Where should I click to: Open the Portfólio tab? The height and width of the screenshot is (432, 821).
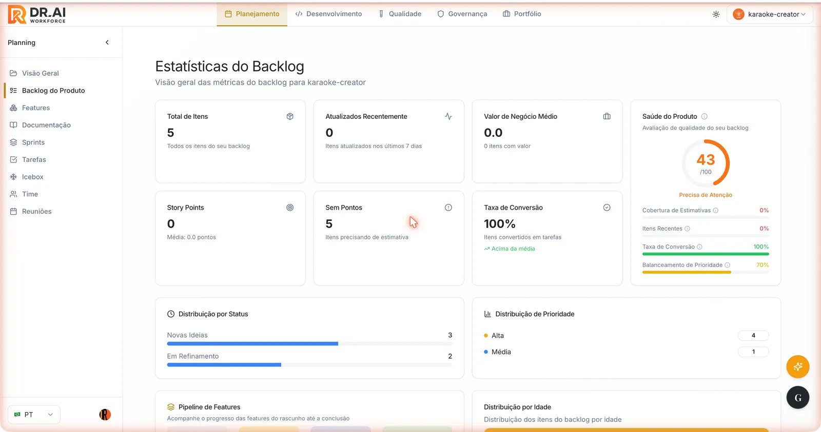(522, 14)
